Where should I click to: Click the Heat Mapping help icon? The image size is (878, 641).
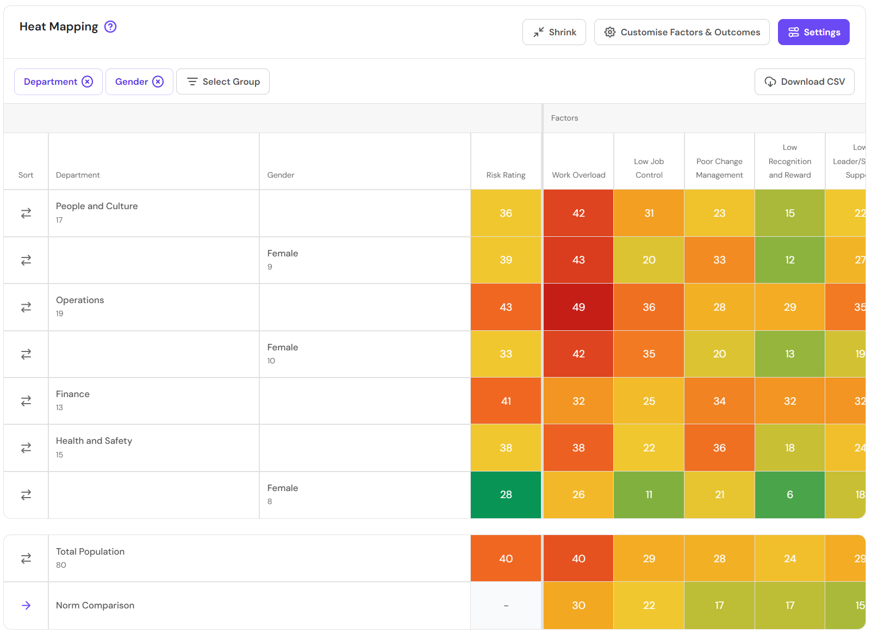click(110, 26)
